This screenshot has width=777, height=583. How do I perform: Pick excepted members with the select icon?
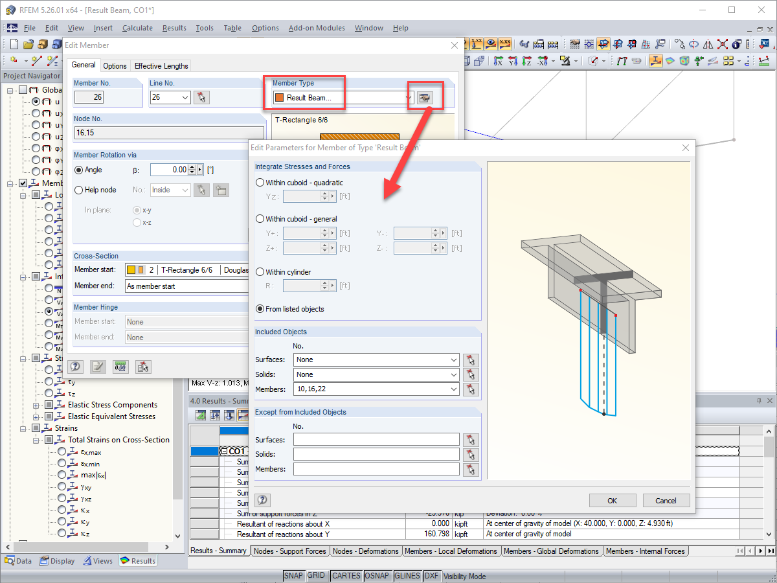471,470
